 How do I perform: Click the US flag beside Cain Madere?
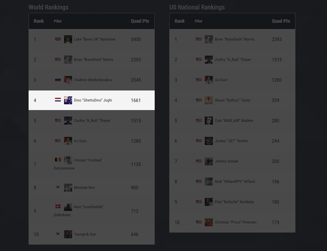click(x=199, y=120)
